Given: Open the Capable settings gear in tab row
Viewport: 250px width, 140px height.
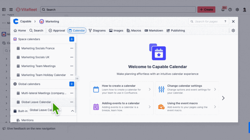Looking at the screenshot, I should click(x=233, y=30).
